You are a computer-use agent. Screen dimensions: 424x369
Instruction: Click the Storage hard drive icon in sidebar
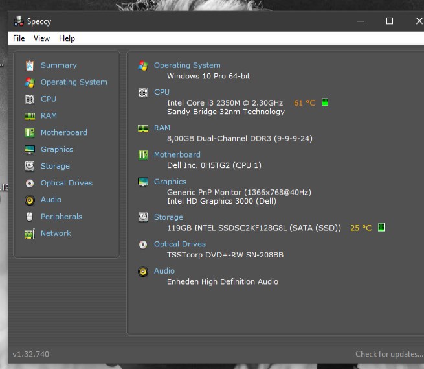click(x=30, y=166)
